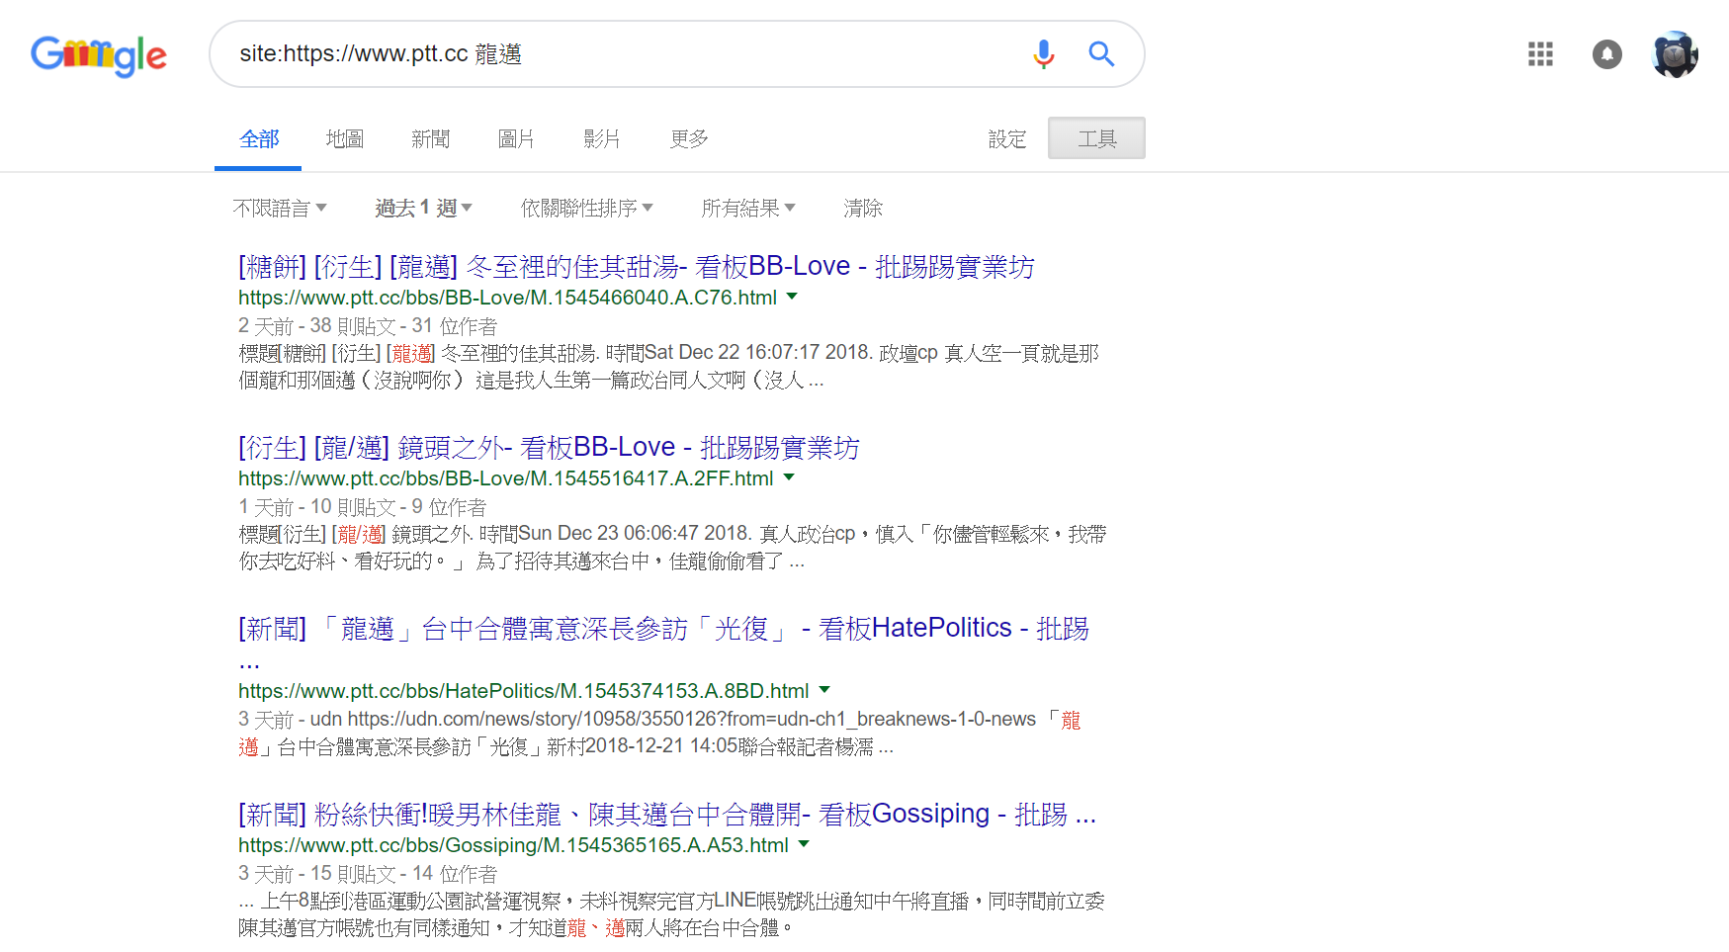Click the URL text ending in M.1545466040.A.C76.html
Viewport: 1729px width, 952px height.
(508, 298)
